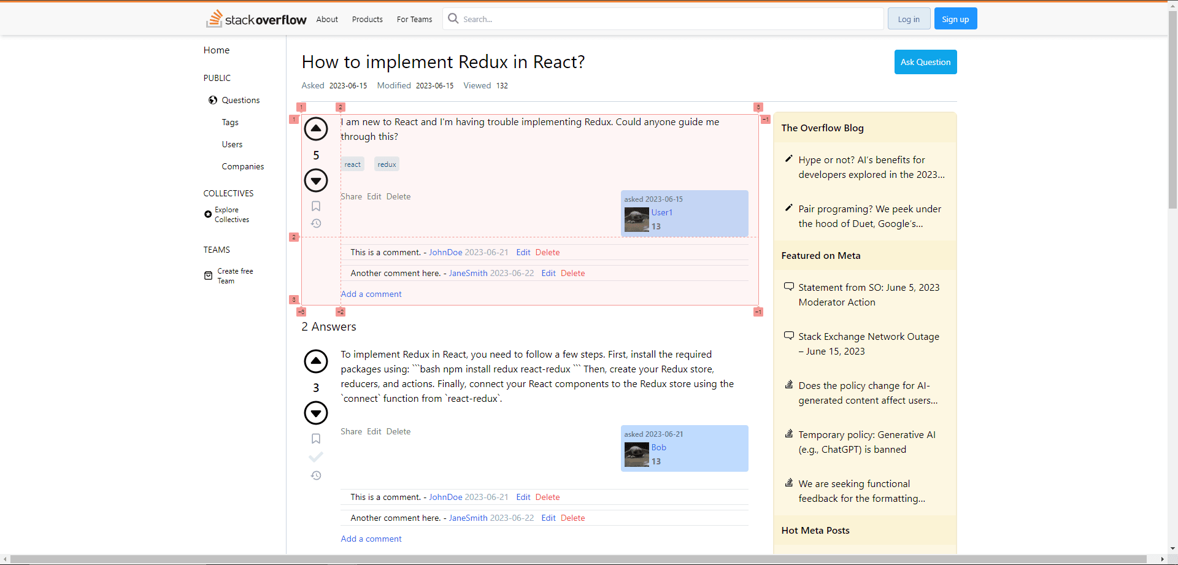This screenshot has height=565, width=1178.
Task: Click the search magnifier icon
Action: [x=453, y=18]
